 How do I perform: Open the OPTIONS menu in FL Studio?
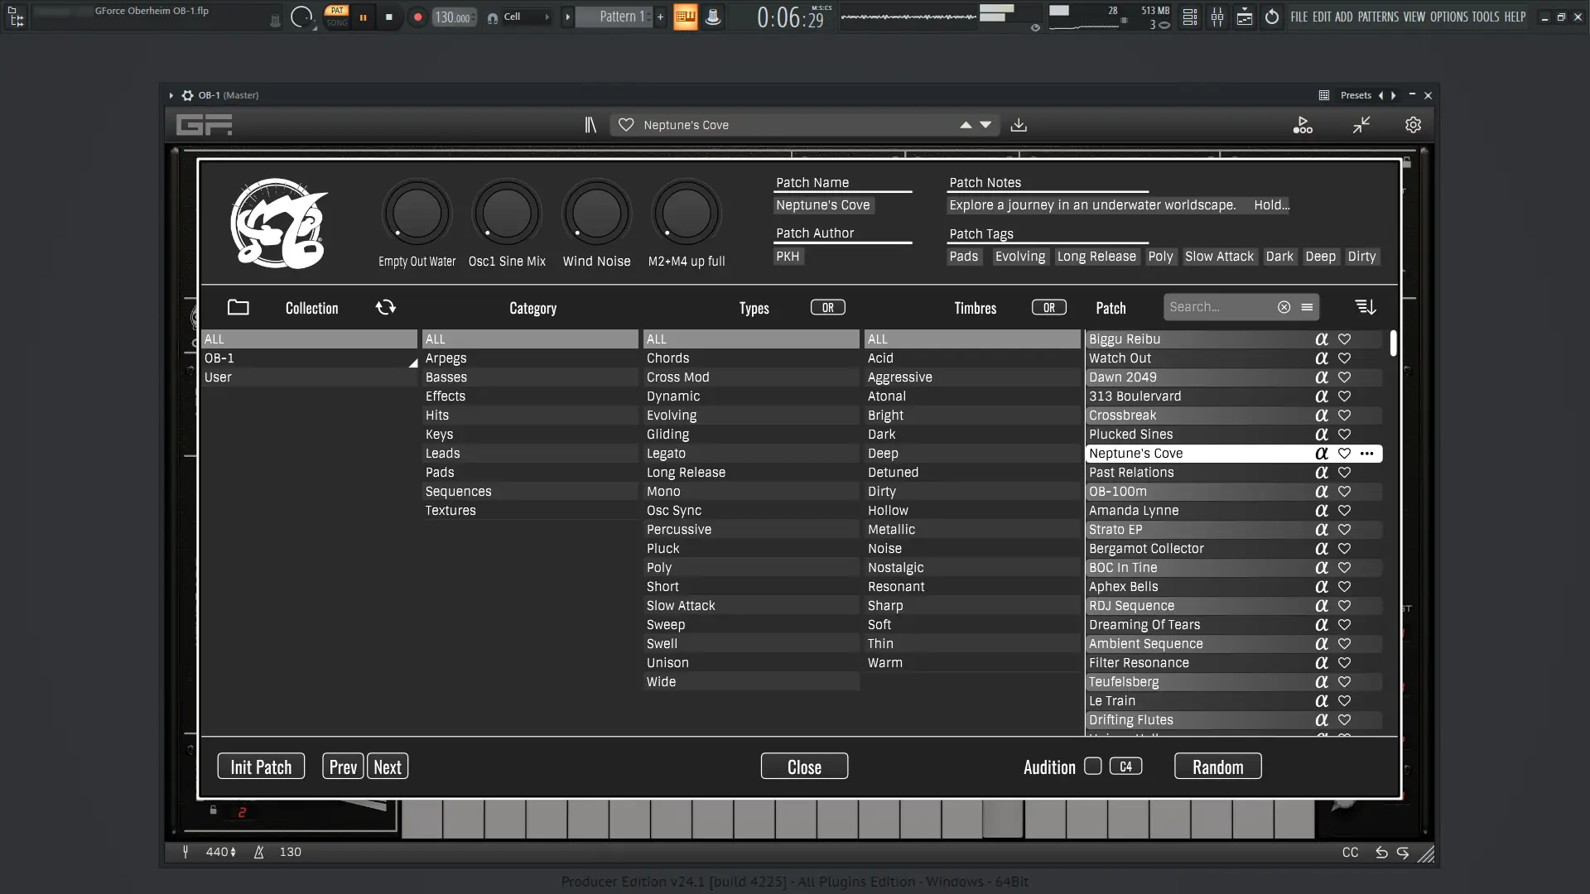coord(1448,17)
